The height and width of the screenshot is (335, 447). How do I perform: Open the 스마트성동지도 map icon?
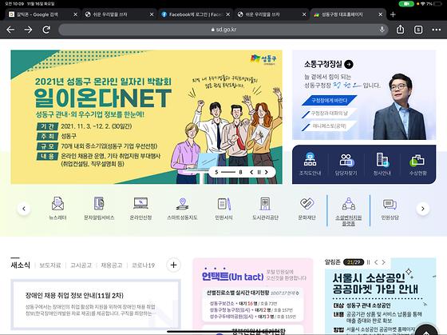182,208
